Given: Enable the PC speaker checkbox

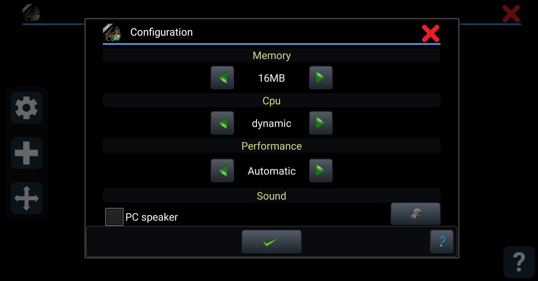Looking at the screenshot, I should tap(114, 217).
